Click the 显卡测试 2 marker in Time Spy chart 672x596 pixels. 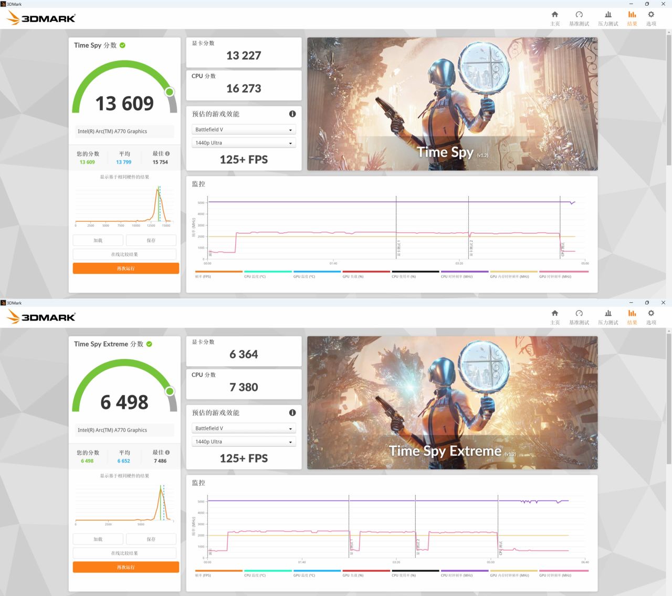(471, 248)
